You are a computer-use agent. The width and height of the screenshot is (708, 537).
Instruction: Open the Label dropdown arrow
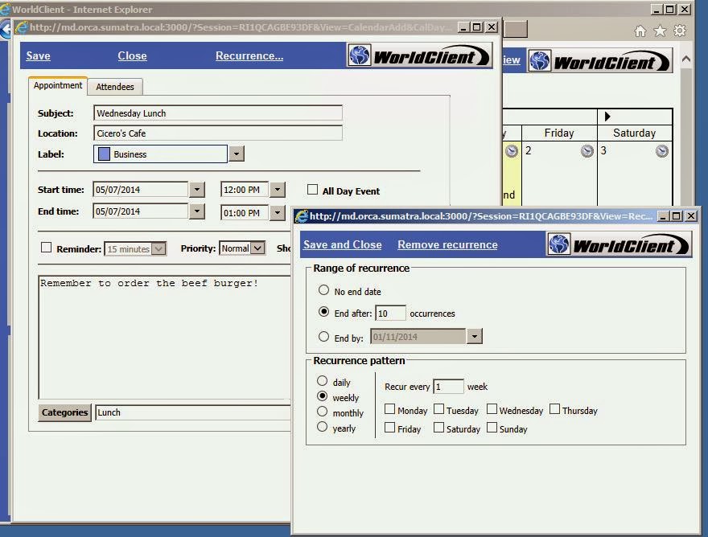237,154
